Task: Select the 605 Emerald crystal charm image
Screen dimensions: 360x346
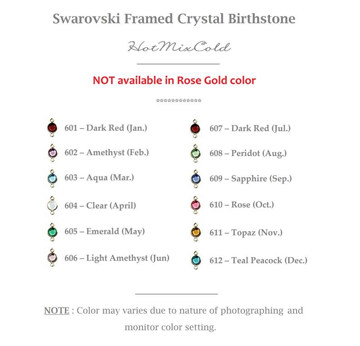Action: 52,231
